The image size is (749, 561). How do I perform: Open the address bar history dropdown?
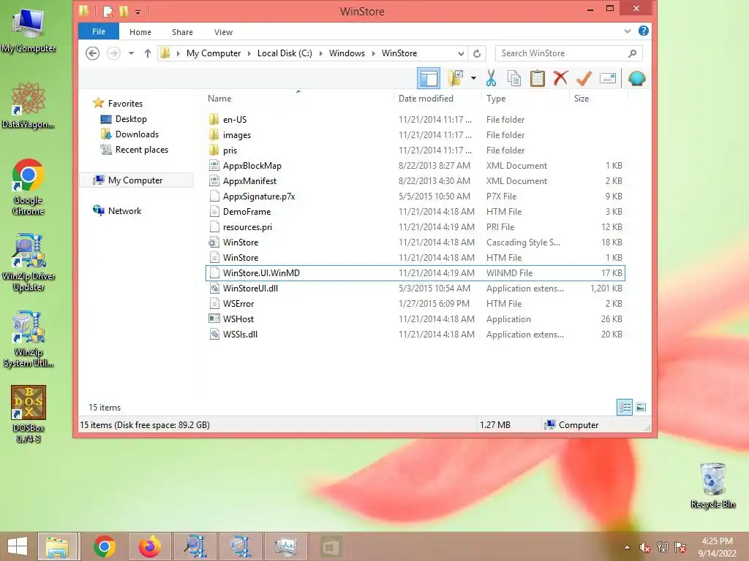(x=461, y=53)
